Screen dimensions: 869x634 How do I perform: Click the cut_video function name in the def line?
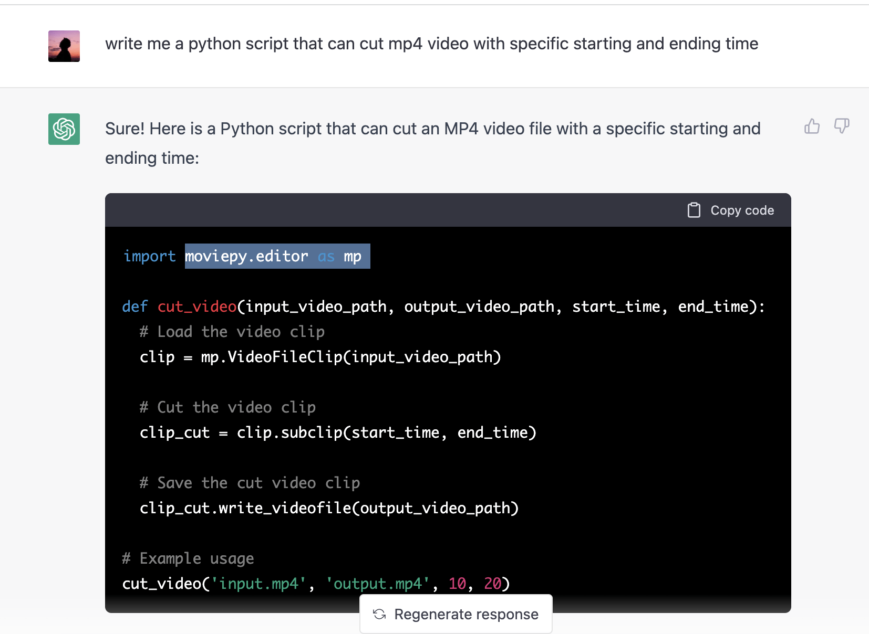click(x=197, y=307)
